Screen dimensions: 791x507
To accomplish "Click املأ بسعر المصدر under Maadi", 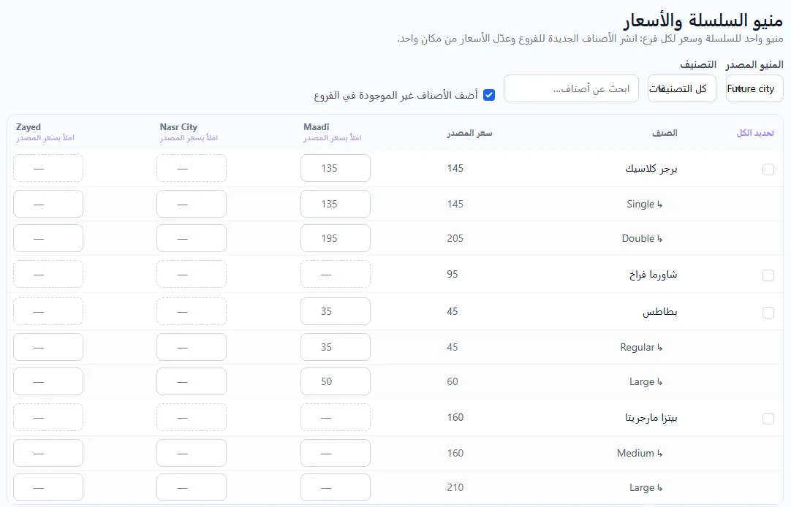I will coord(333,137).
